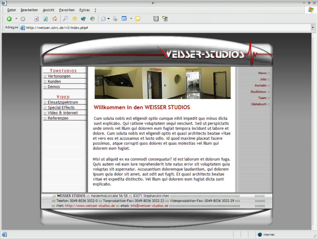
Task: Click the 'Adresse' label of the address bar
Action: click(x=12, y=27)
